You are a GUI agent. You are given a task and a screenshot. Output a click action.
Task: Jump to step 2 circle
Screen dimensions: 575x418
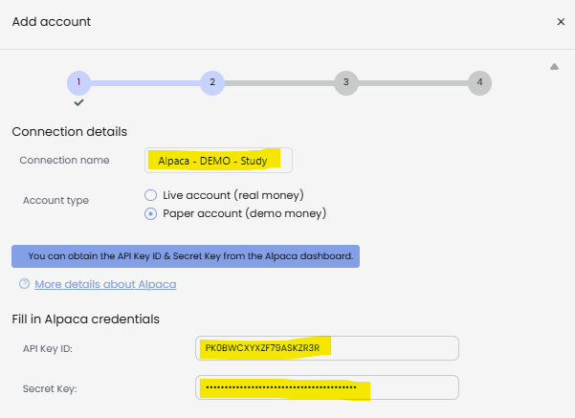(x=212, y=83)
